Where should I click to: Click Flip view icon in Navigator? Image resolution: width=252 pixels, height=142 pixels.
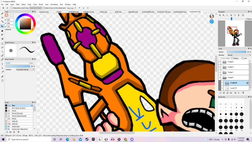tap(243, 15)
